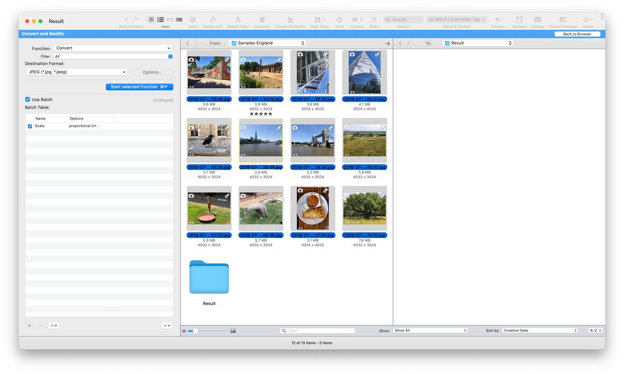
Task: Open the Batch & Format menu
Action: point(457,19)
